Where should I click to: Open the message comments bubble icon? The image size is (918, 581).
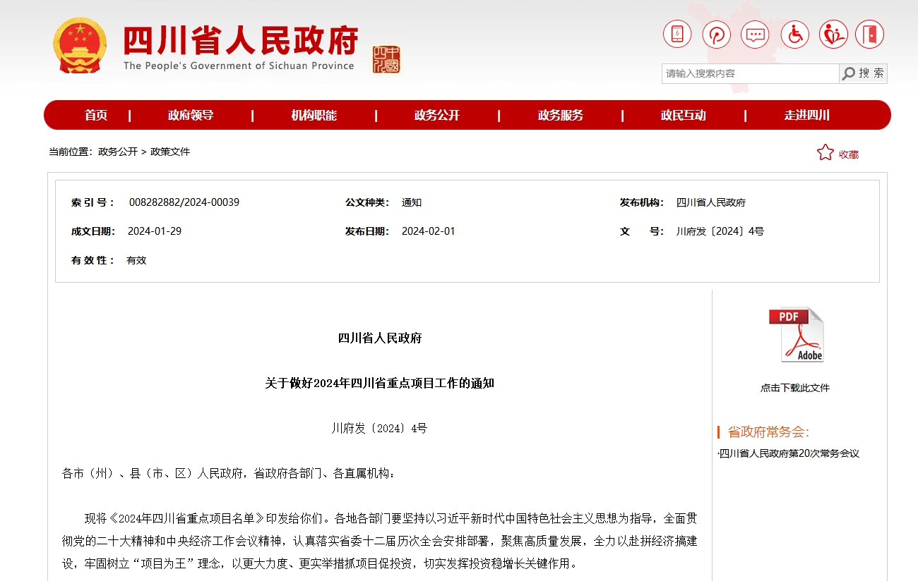point(754,34)
